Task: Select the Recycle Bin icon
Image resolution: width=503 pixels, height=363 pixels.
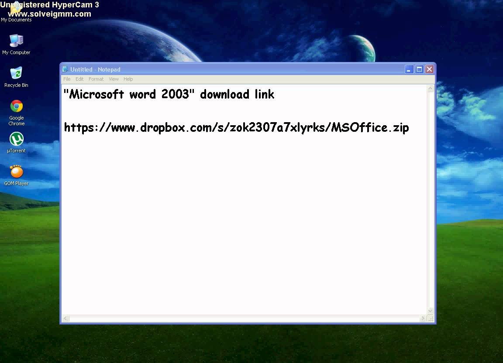Action: [16, 77]
